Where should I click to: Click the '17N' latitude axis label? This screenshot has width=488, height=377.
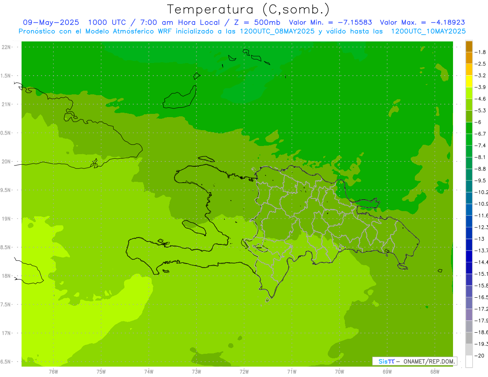tap(6, 333)
